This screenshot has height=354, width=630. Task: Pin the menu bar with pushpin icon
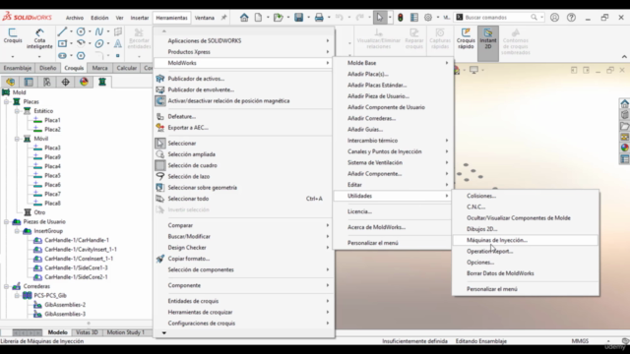pyautogui.click(x=223, y=18)
